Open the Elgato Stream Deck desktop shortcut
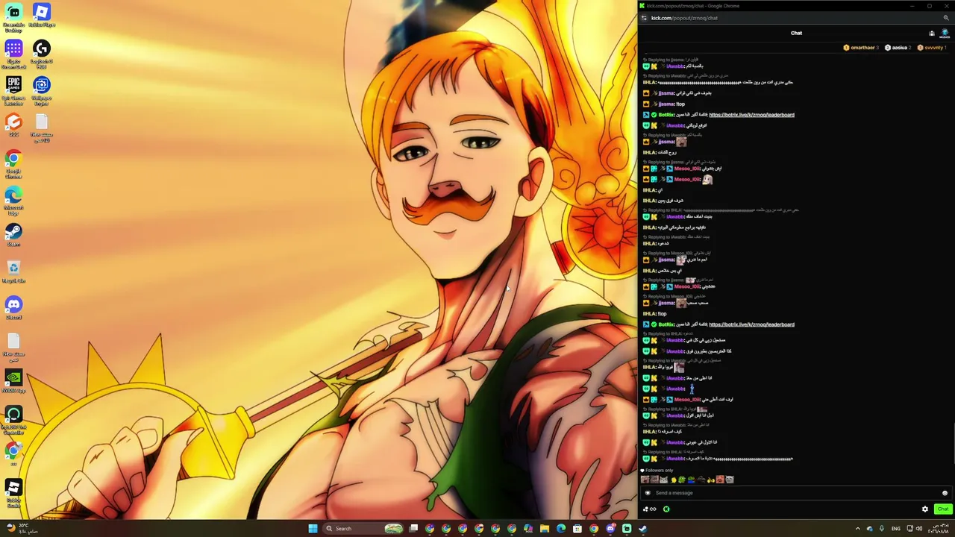The image size is (955, 537). [13, 54]
